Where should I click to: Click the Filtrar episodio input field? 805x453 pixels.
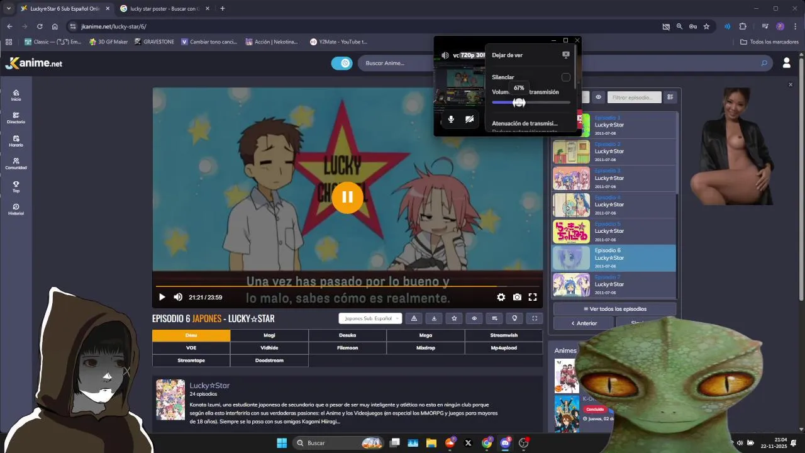click(x=634, y=97)
